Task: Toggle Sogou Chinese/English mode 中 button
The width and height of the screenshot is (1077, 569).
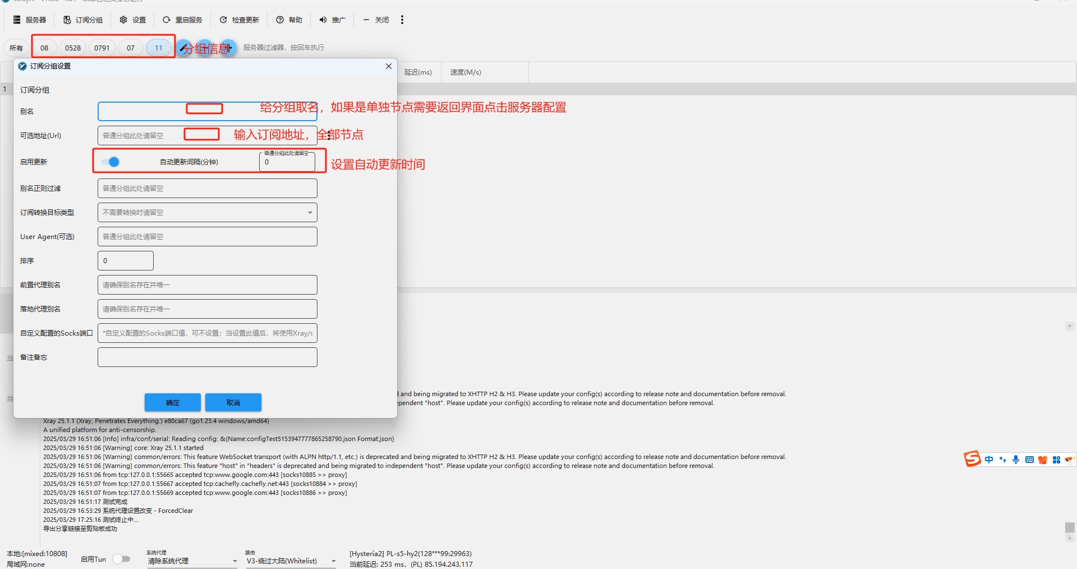Action: pyautogui.click(x=989, y=460)
